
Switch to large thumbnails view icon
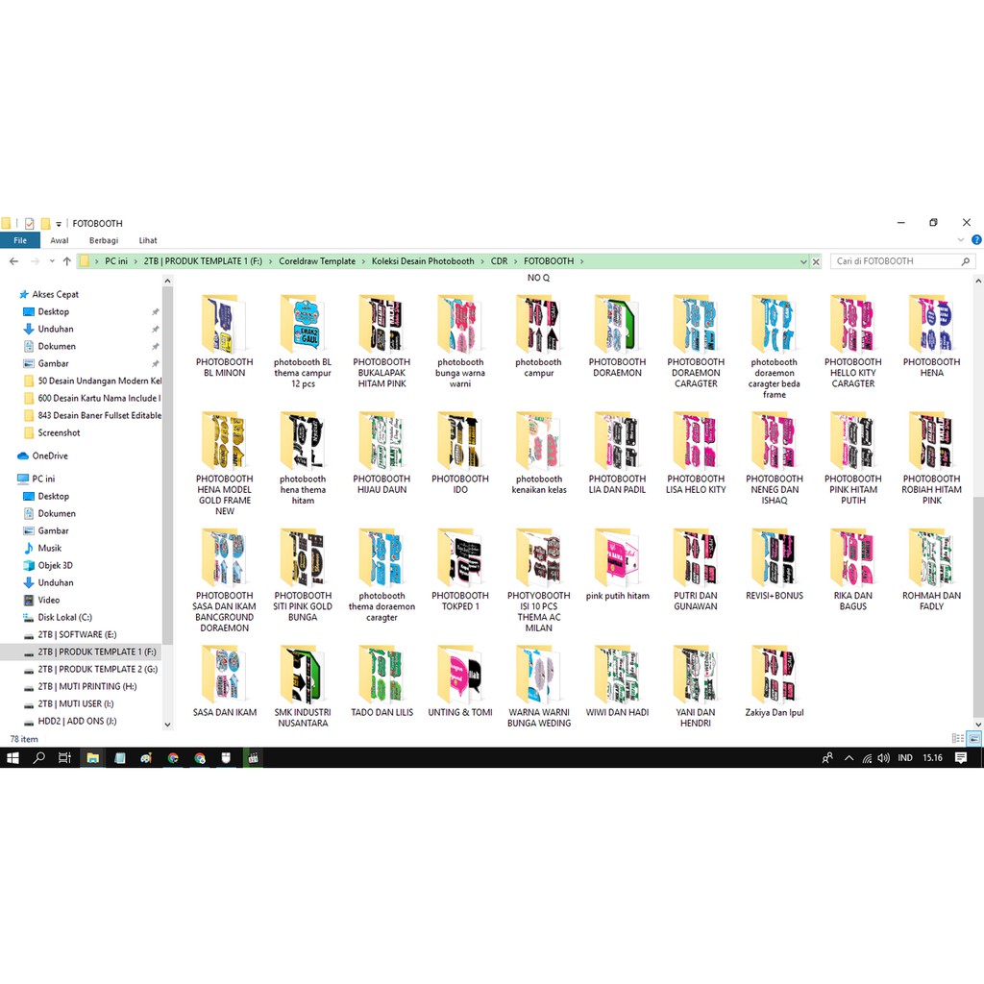tap(973, 738)
